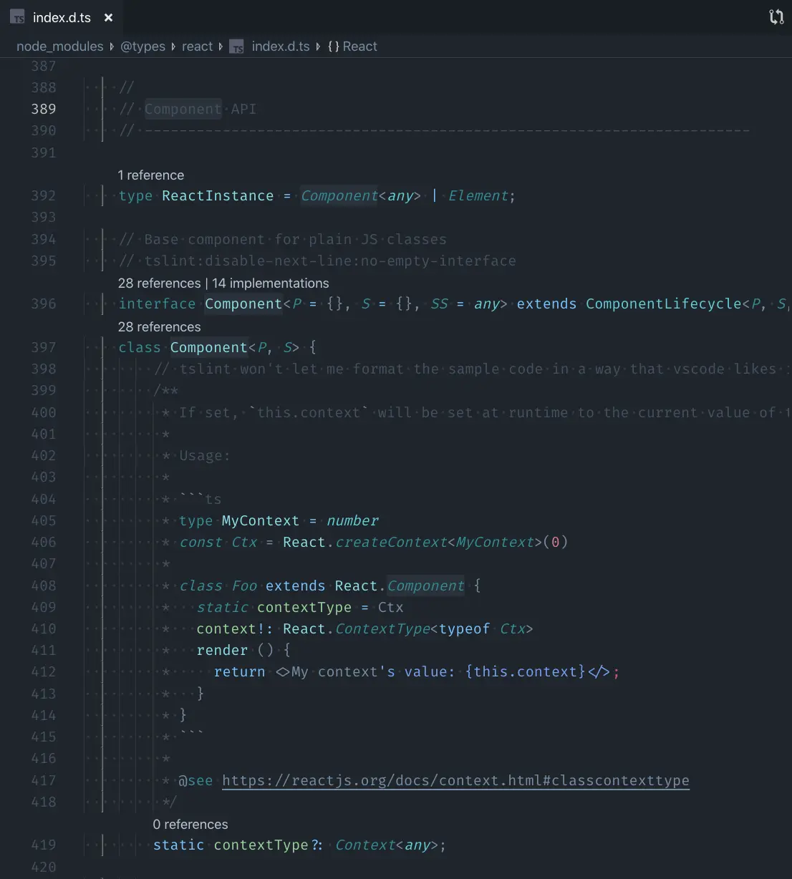The height and width of the screenshot is (879, 792).
Task: Click 'ContextType' on line 410
Action: click(x=382, y=628)
